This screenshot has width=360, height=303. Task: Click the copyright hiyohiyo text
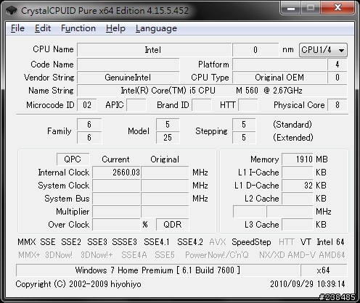[78, 284]
